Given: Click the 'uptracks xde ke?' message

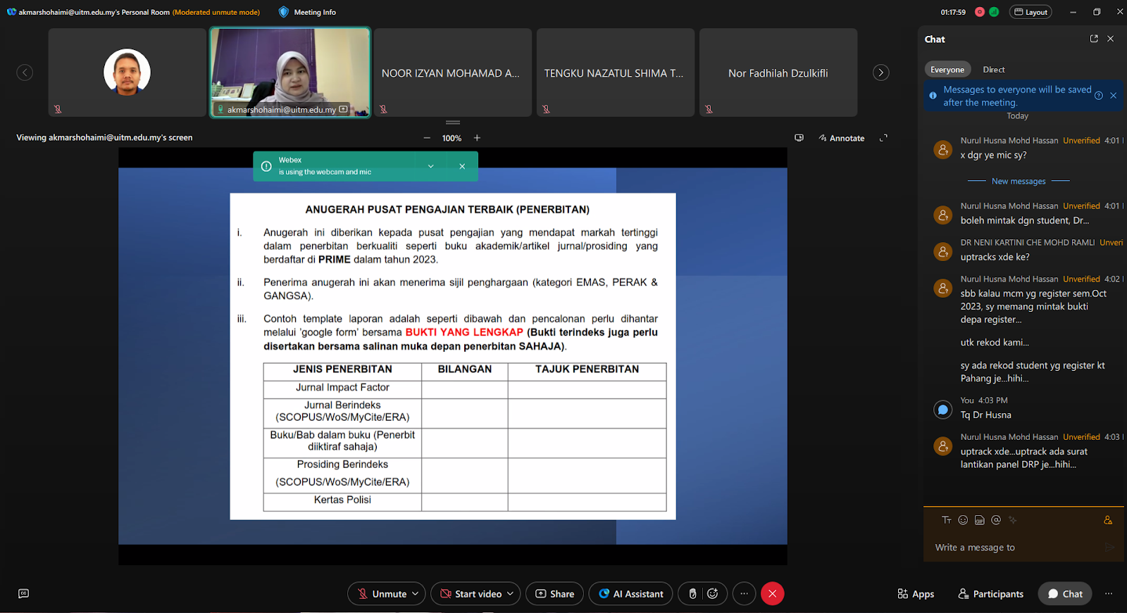Looking at the screenshot, I should 995,257.
